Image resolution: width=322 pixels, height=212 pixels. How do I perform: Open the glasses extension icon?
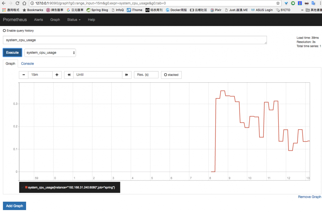click(x=307, y=3)
